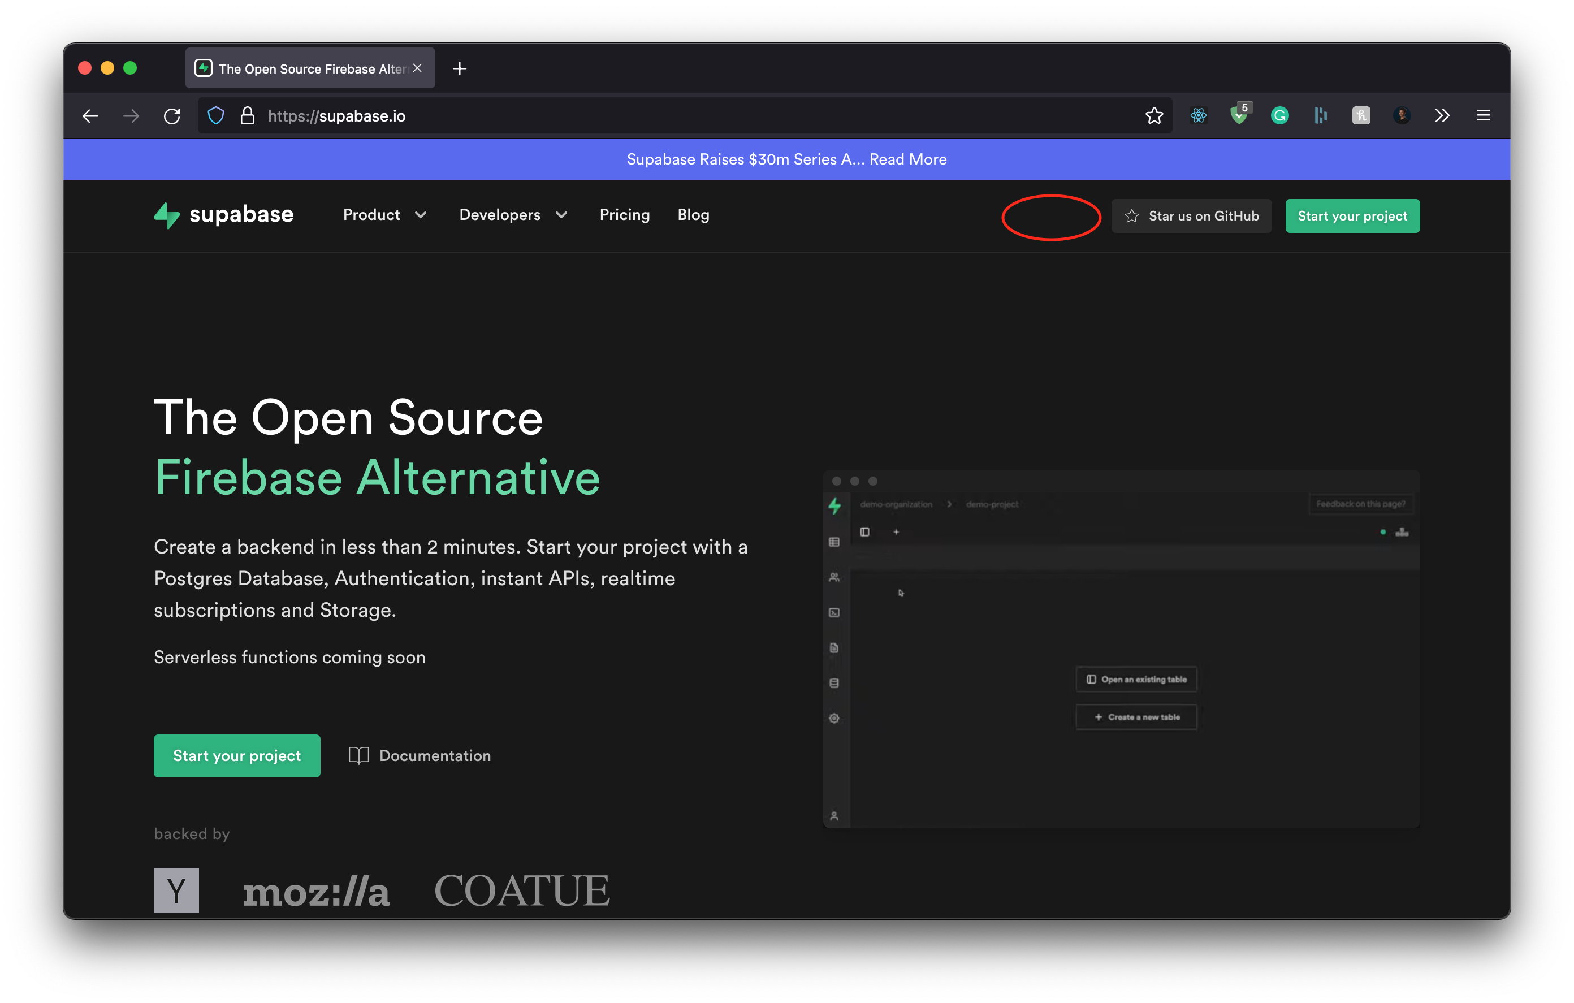Image resolution: width=1574 pixels, height=1003 pixels.
Task: Open the browser hamburger menu
Action: point(1483,115)
